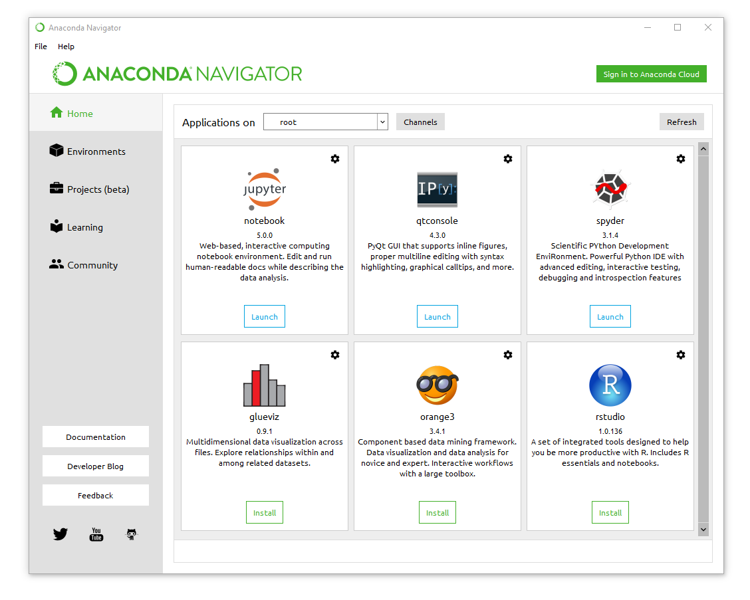Click the applications vertical scrollbar thumb
The height and width of the screenshot is (600, 750).
703,338
